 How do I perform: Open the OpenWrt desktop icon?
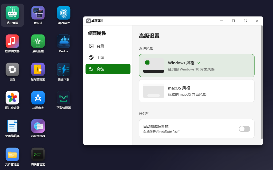tap(64, 13)
